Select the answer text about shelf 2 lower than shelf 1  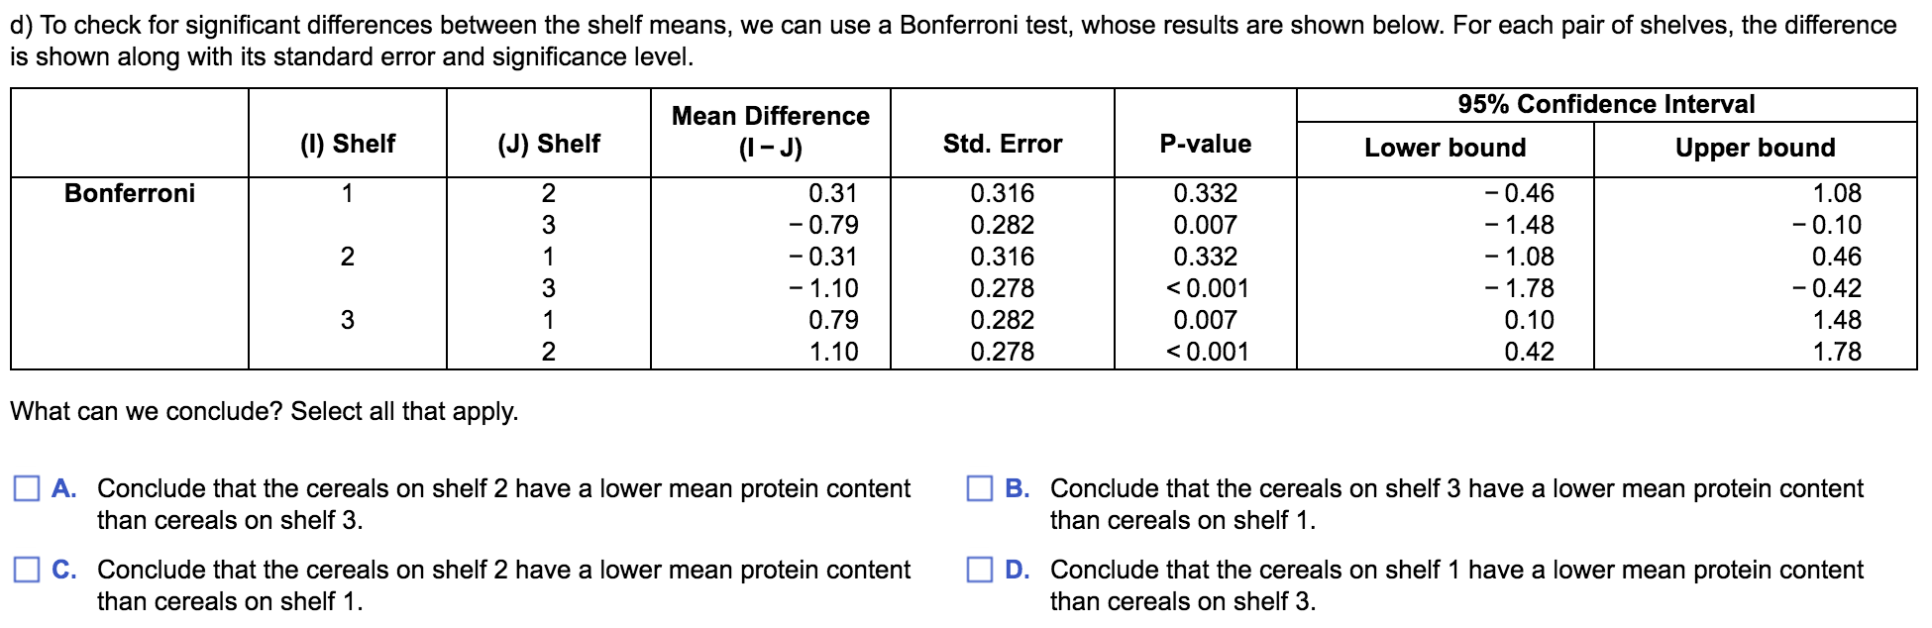(x=503, y=585)
